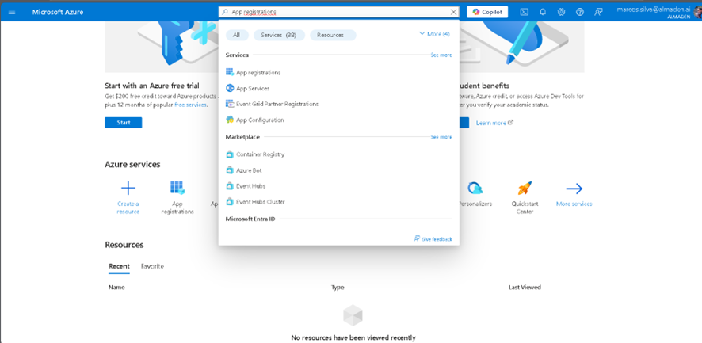
Task: Open Cloud Shell from the top bar
Action: pyautogui.click(x=524, y=12)
